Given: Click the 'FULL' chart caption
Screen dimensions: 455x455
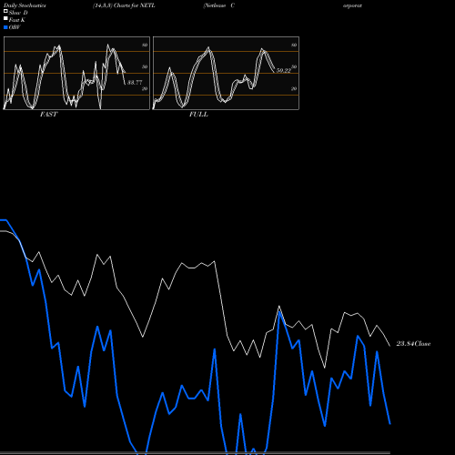Looking at the screenshot, I should [x=198, y=115].
